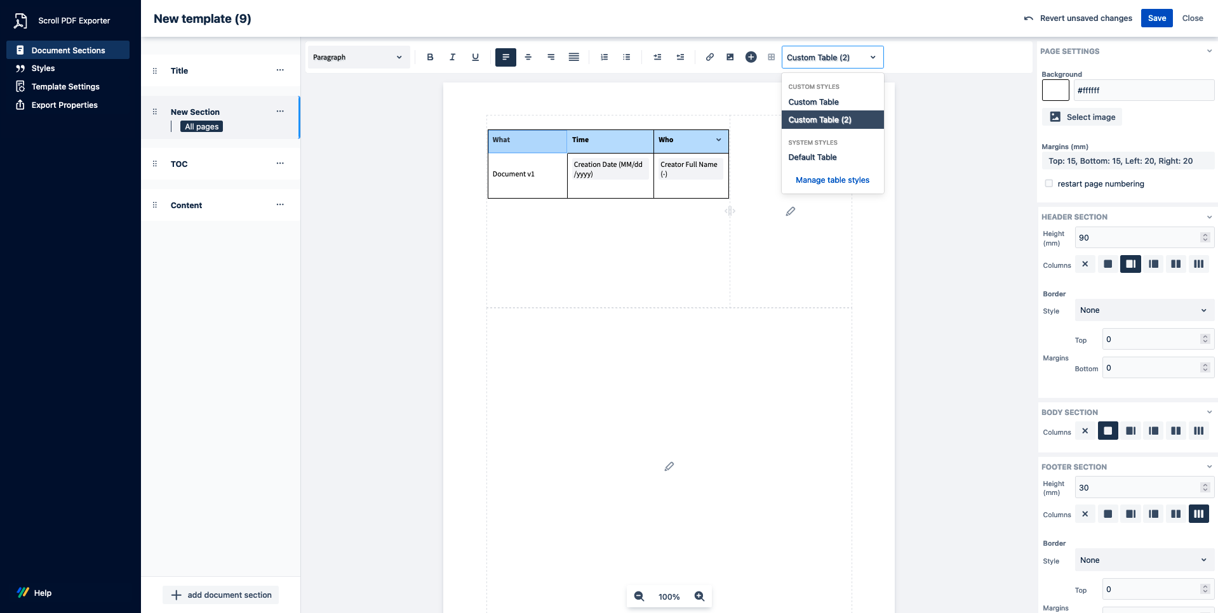Open Manage table styles link
Image resolution: width=1218 pixels, height=613 pixels.
832,180
